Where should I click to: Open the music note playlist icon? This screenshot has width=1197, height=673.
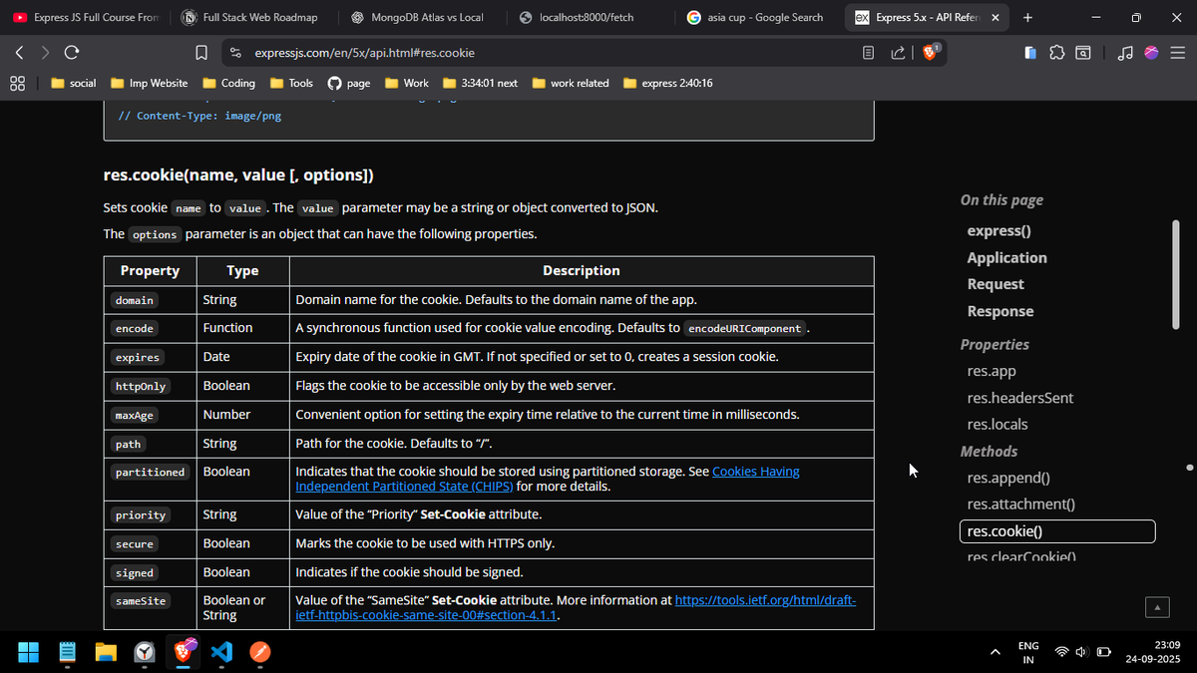click(1126, 52)
